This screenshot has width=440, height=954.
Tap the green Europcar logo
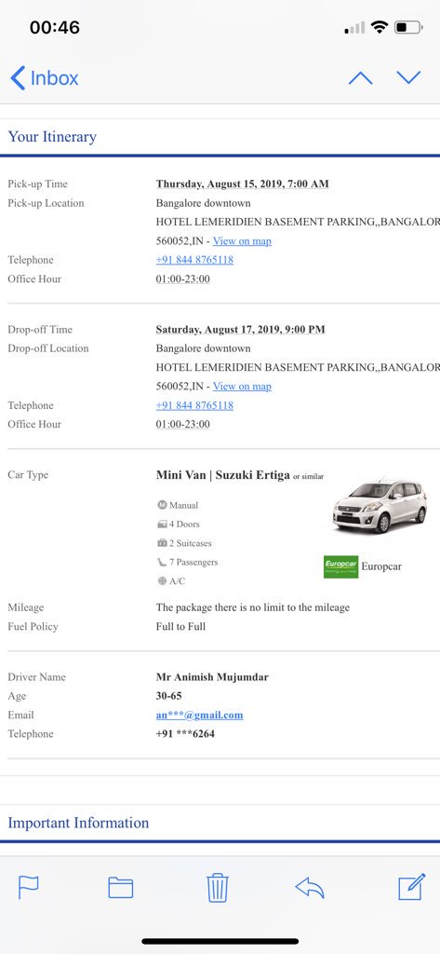[x=341, y=566]
